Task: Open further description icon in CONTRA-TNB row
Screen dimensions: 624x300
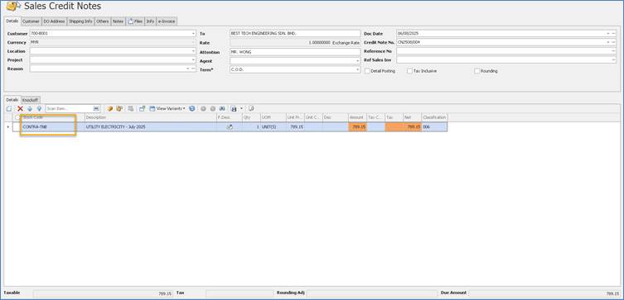Action: (x=230, y=127)
